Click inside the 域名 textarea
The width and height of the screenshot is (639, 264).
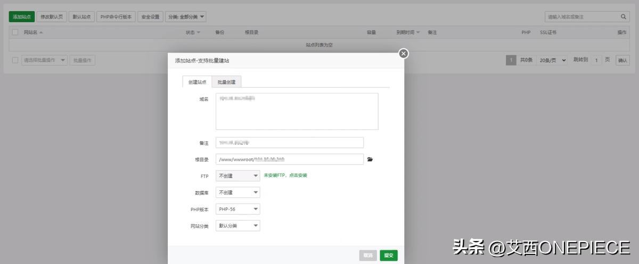point(297,111)
